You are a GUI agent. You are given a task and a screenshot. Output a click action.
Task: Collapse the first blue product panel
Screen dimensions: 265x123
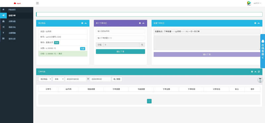(x=86, y=23)
